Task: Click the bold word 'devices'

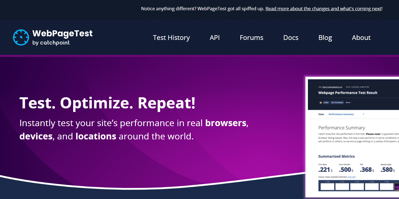Action: 36,136
